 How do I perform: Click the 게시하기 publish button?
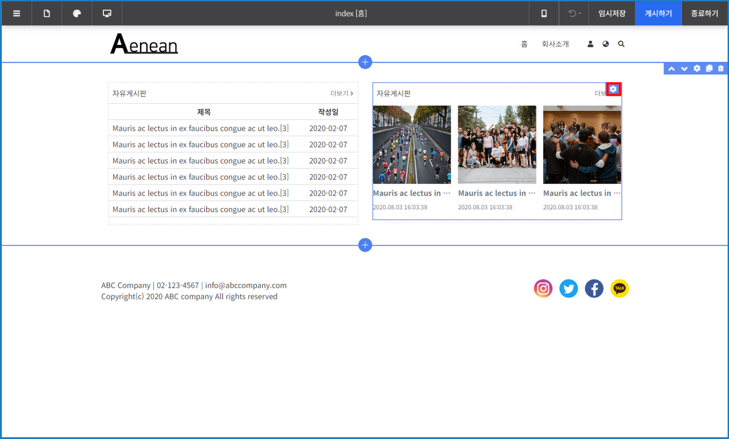click(658, 13)
